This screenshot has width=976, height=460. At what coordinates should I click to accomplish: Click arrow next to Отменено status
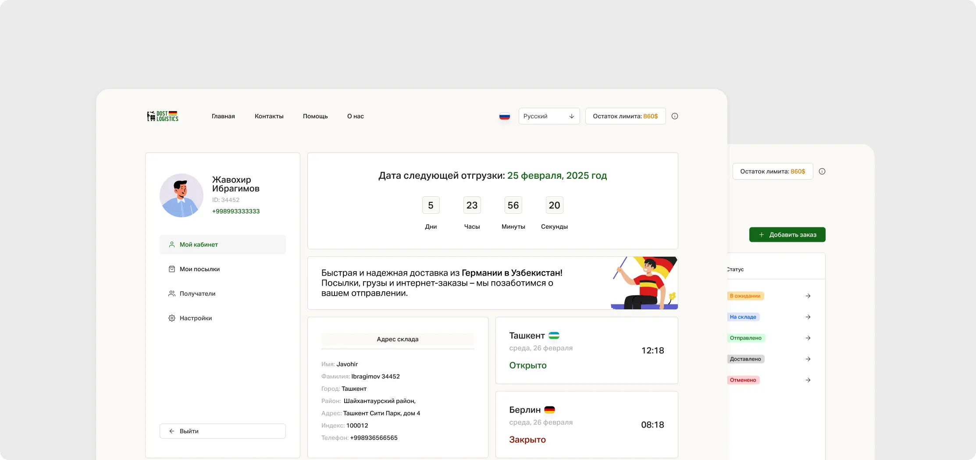coord(808,380)
